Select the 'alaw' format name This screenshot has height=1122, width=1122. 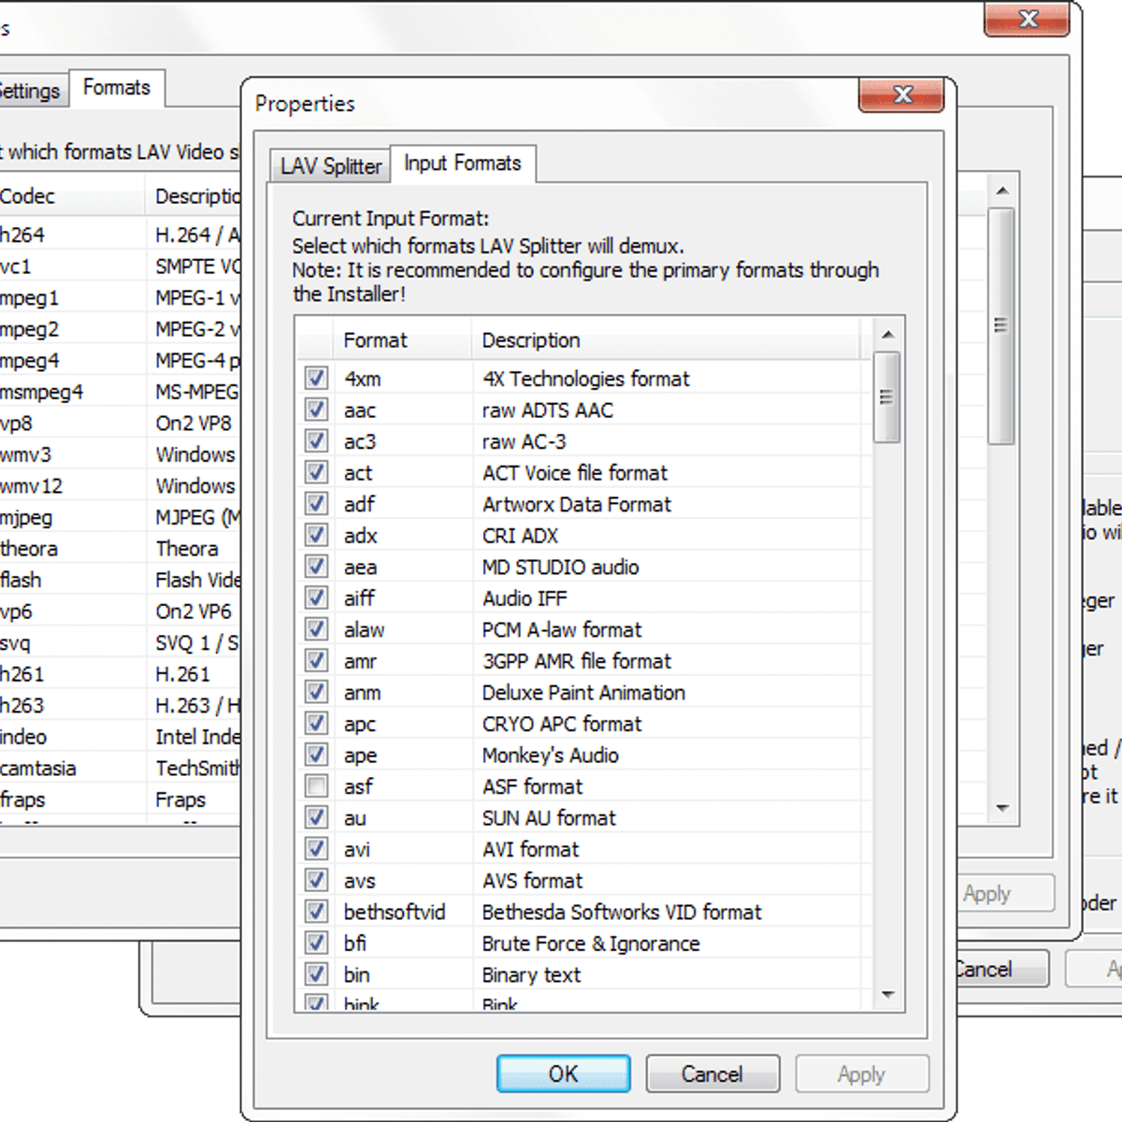[x=365, y=630]
